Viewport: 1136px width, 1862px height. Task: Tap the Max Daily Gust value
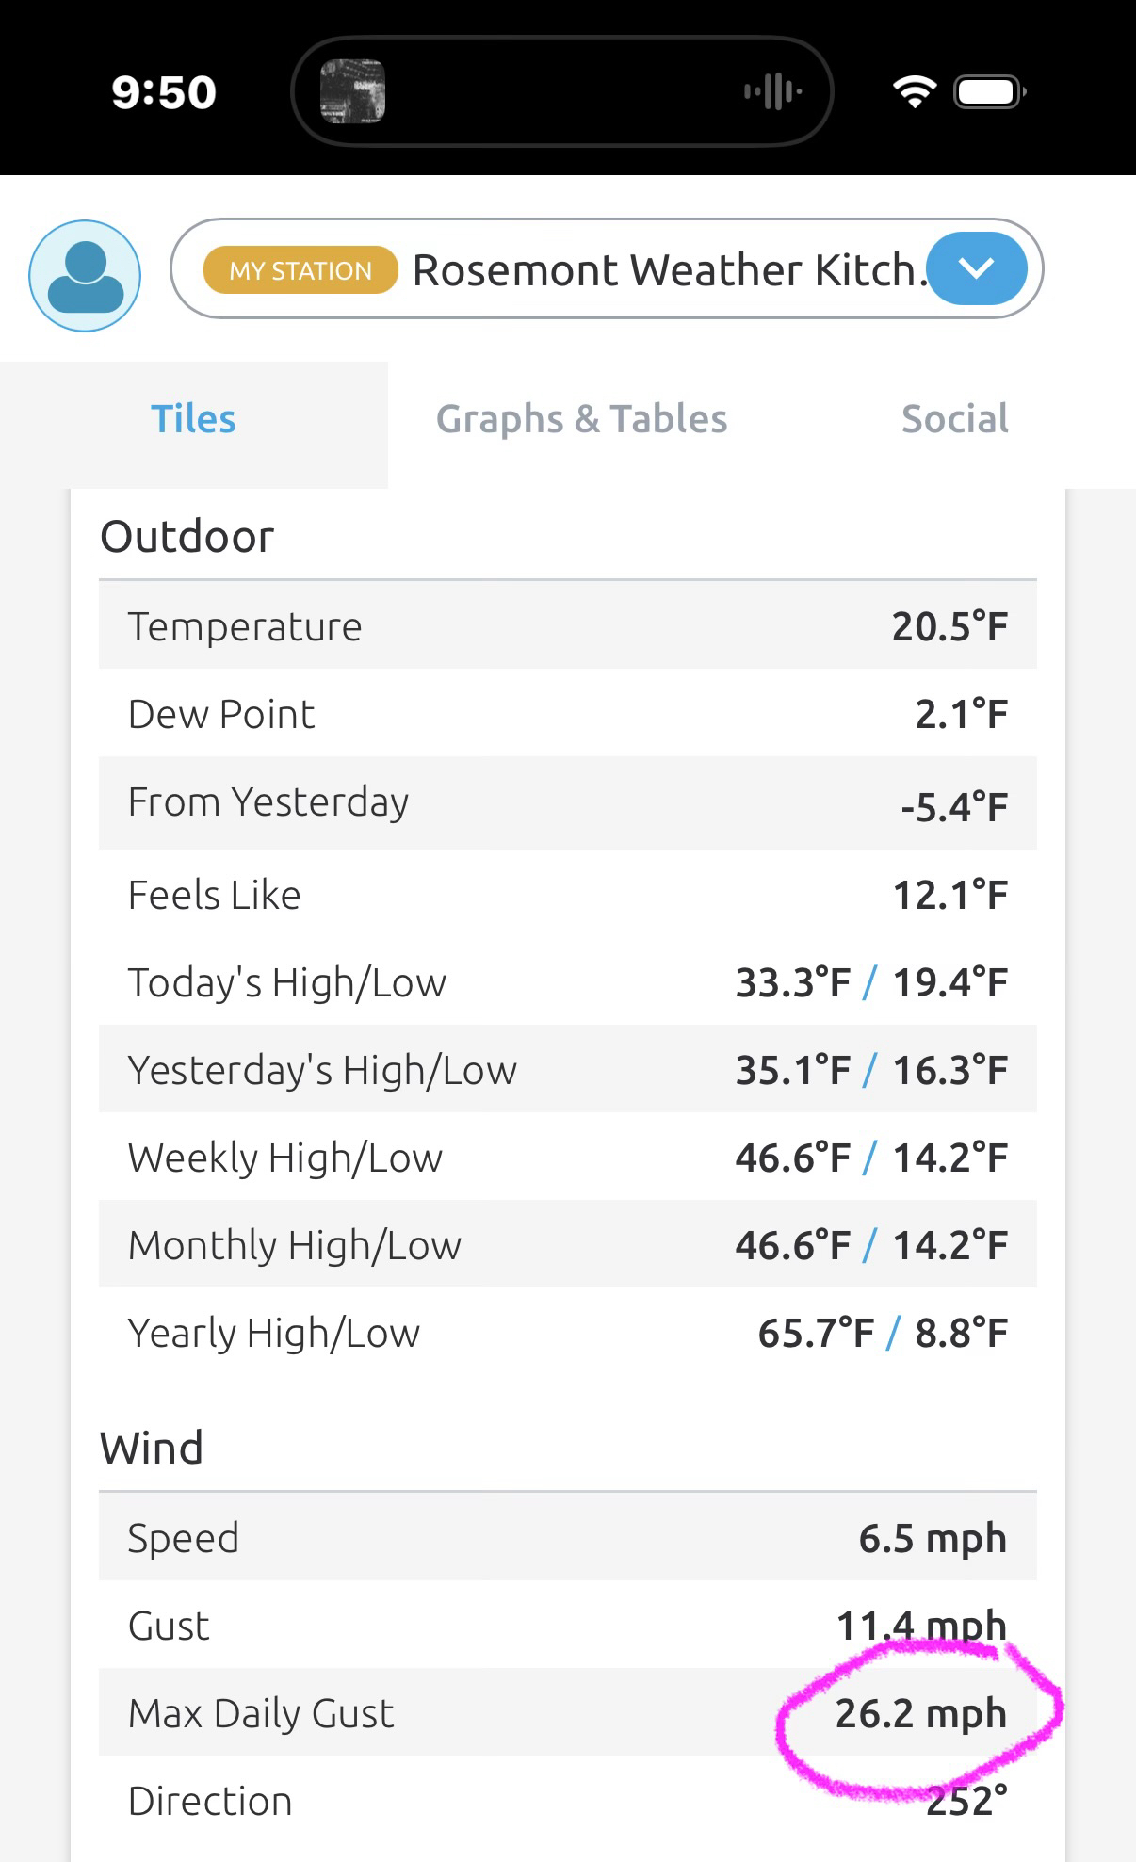[x=920, y=1713]
